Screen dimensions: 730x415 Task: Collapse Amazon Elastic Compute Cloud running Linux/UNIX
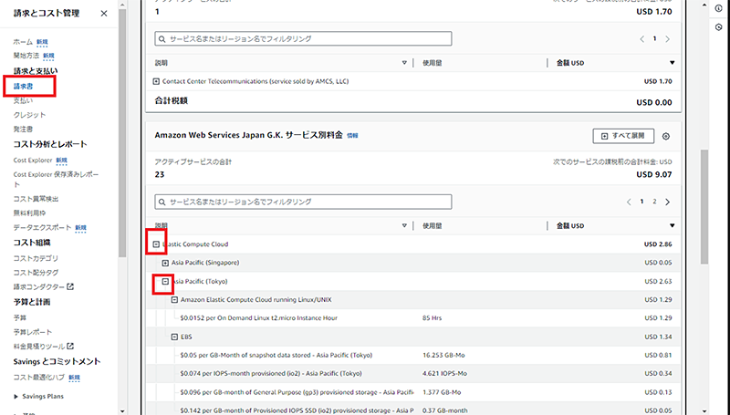[x=174, y=300]
